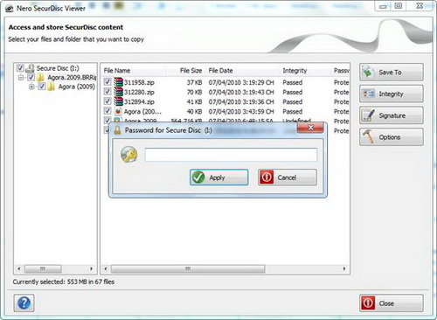The width and height of the screenshot is (437, 320).
Task: Toggle the Secure Disc (I:) checkbox
Action: pyautogui.click(x=20, y=68)
